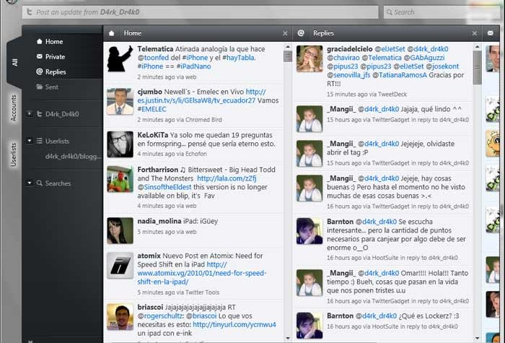This screenshot has height=343, width=505.
Task: Collapse the Userlists section
Action: 30,141
